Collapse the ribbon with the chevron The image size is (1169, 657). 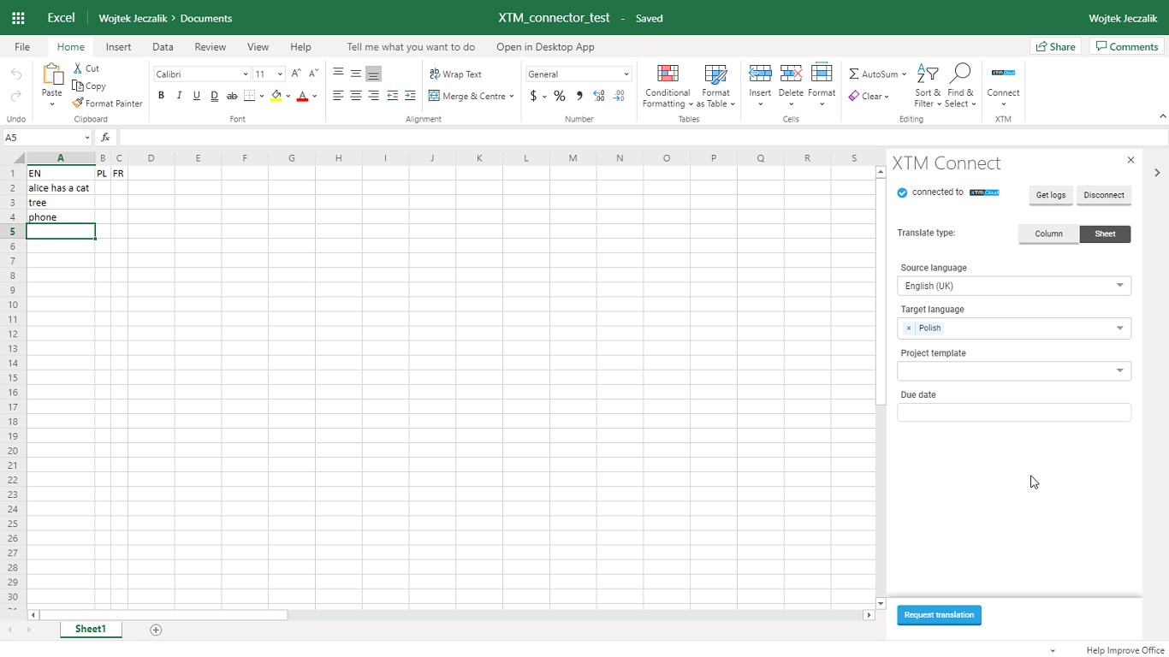(x=1162, y=116)
